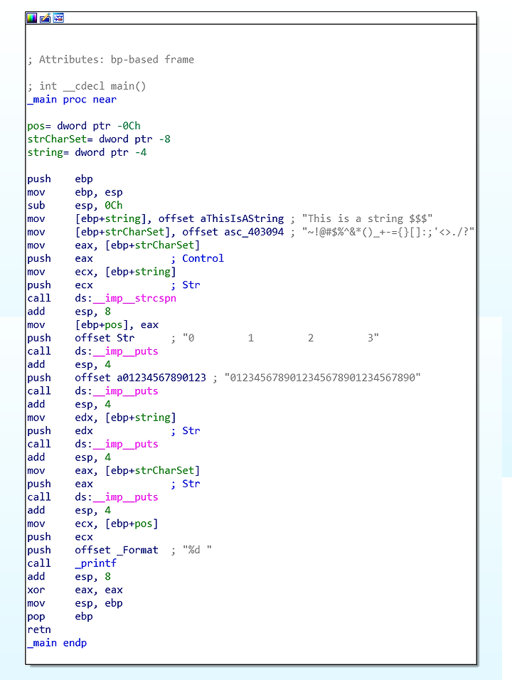Select the 'sub esp, 0Ch' instruction

point(75,205)
